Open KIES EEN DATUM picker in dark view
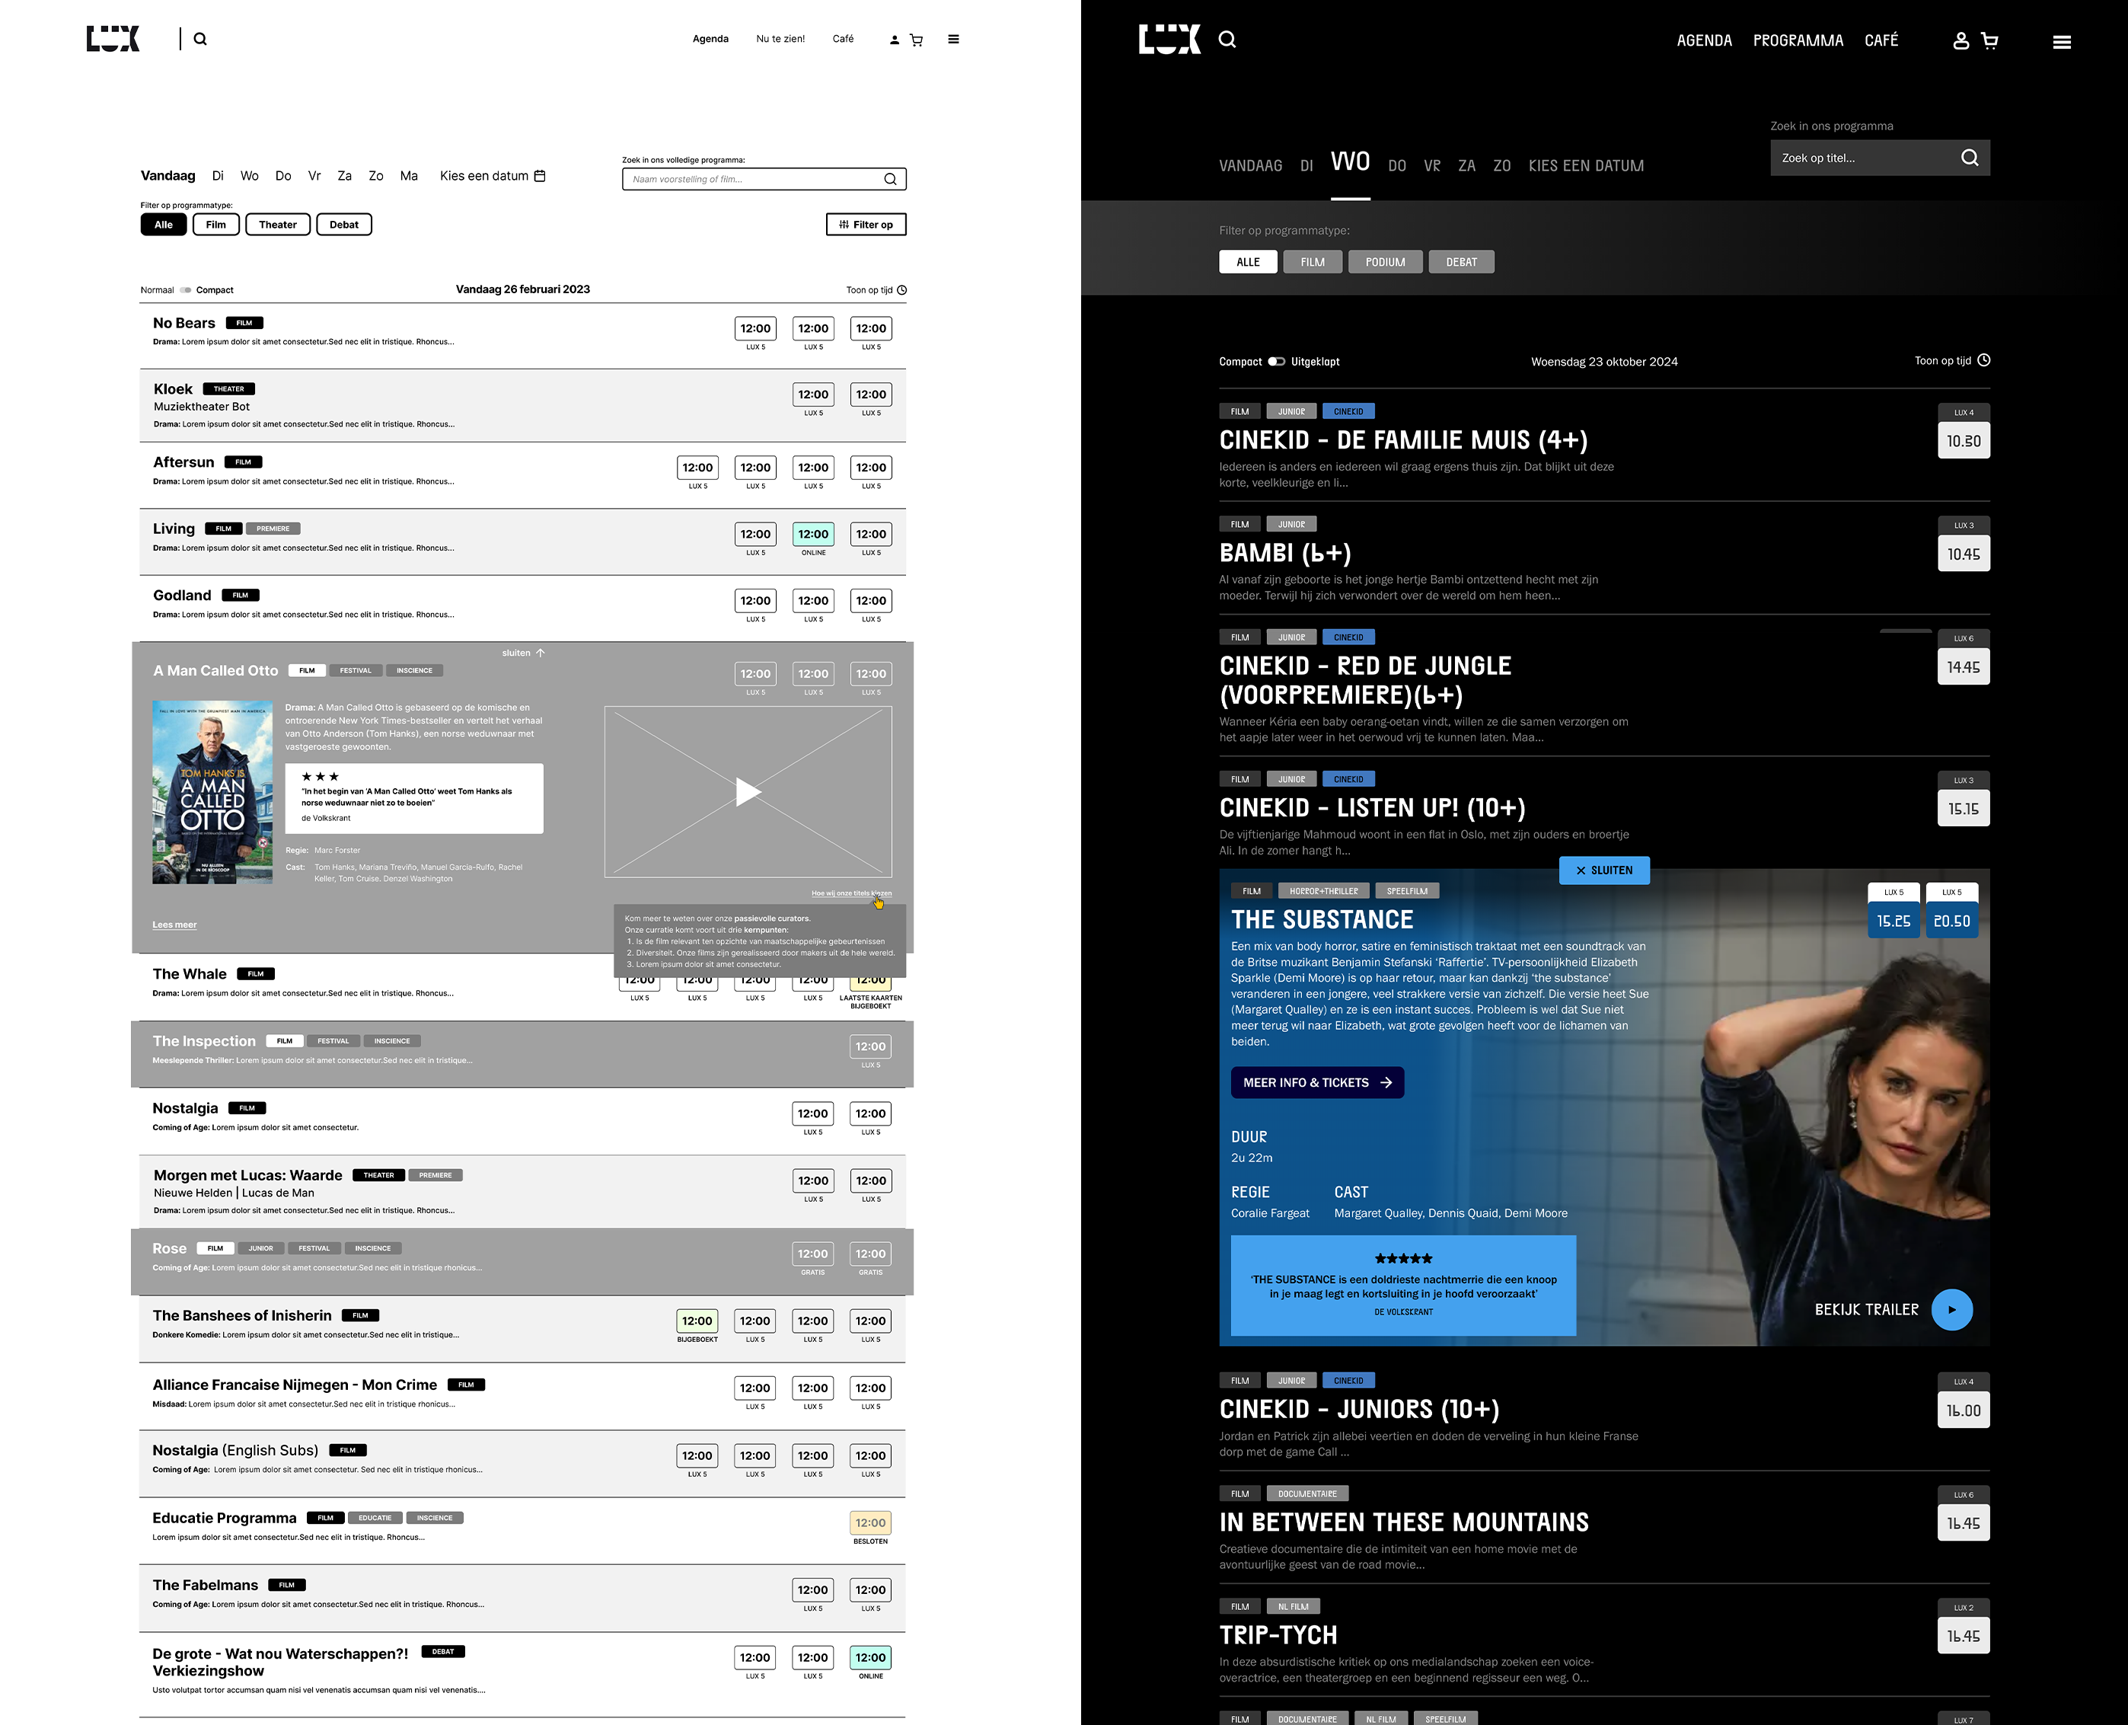Viewport: 2128px width, 1725px height. pyautogui.click(x=1586, y=166)
